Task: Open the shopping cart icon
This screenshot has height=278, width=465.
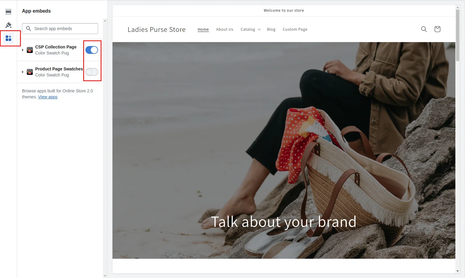Action: pos(437,29)
